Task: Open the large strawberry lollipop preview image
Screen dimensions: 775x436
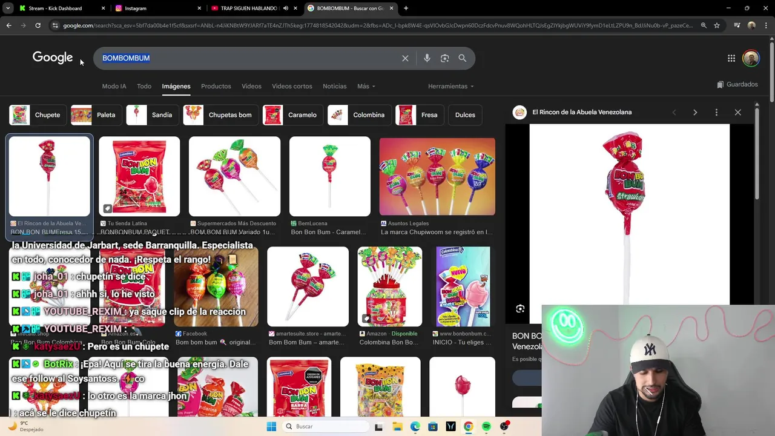Action: click(x=629, y=214)
